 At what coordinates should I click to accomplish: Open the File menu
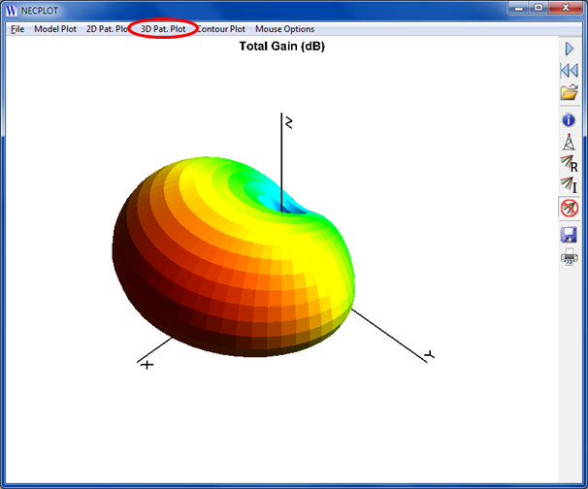[16, 29]
